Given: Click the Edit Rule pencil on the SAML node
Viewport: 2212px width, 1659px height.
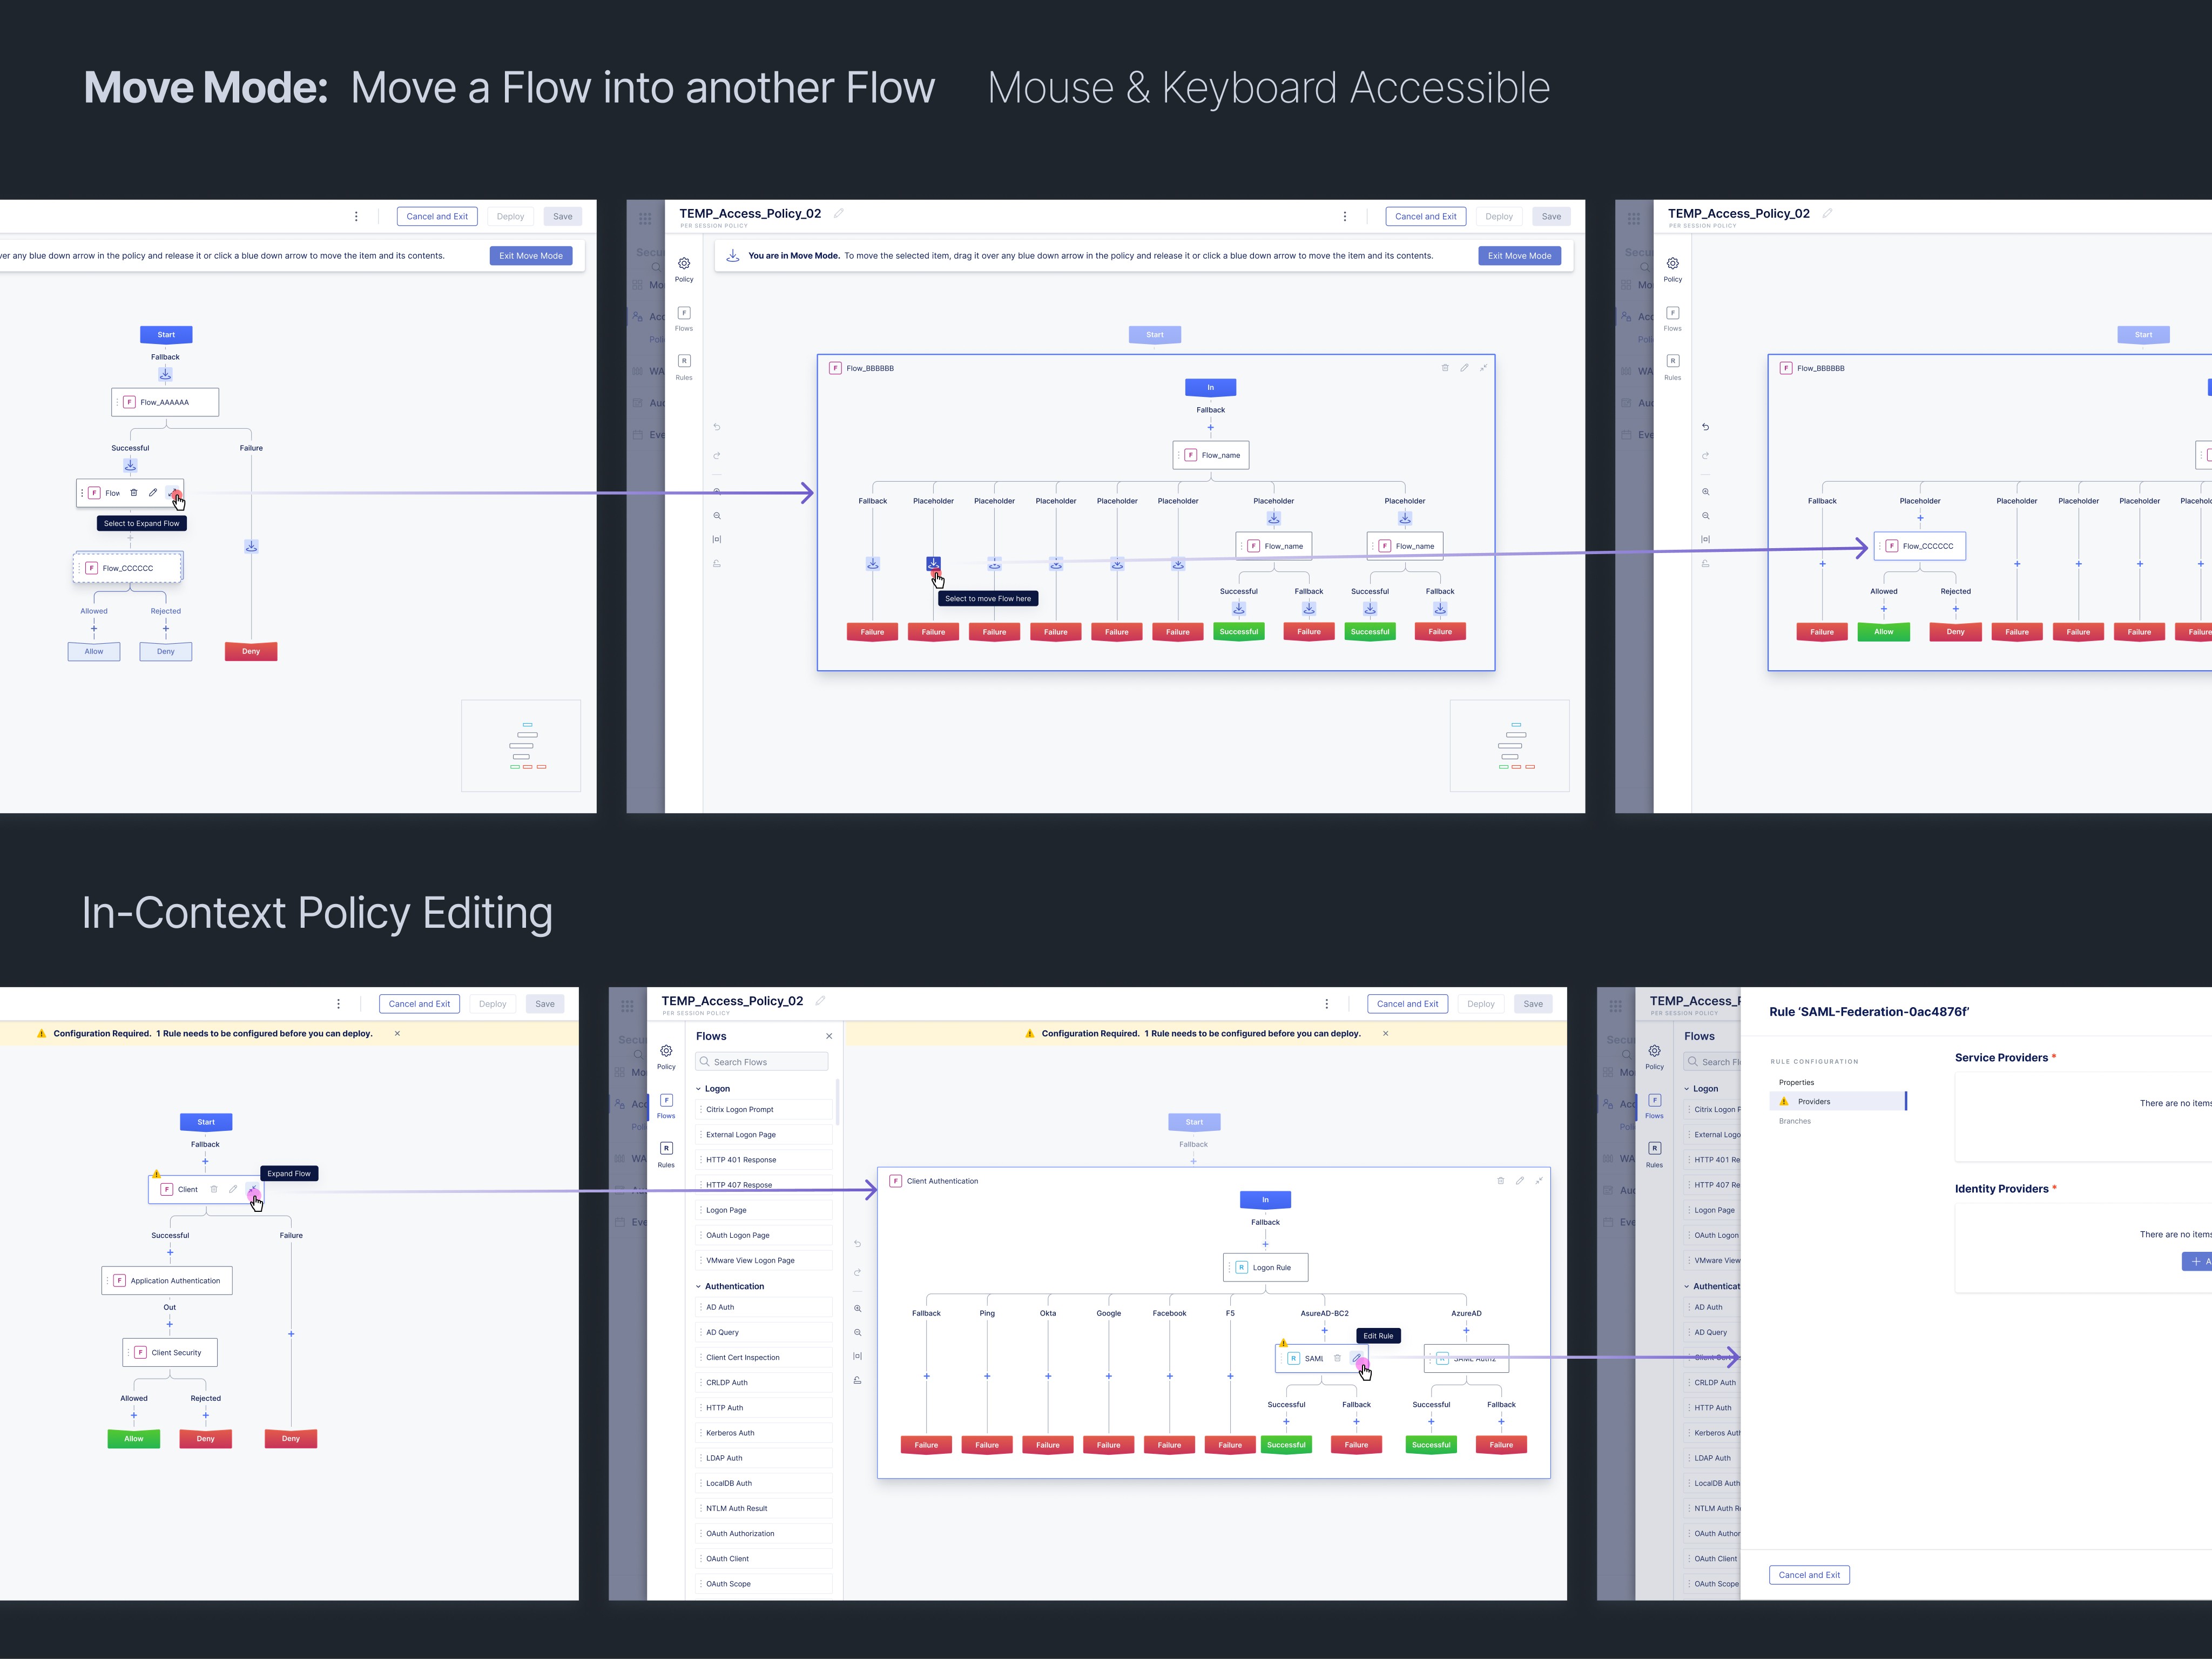Looking at the screenshot, I should pyautogui.click(x=1357, y=1358).
